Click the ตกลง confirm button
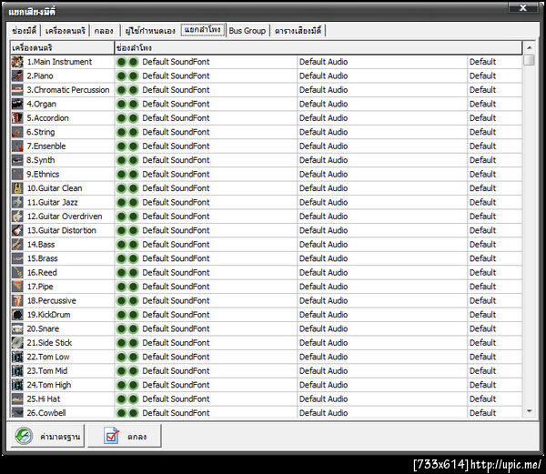The width and height of the screenshot is (546, 474). click(x=125, y=436)
